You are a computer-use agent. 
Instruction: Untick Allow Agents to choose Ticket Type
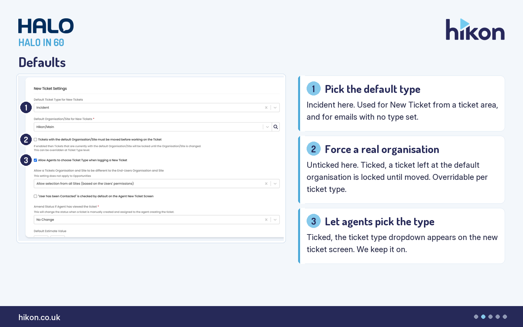tap(35, 160)
